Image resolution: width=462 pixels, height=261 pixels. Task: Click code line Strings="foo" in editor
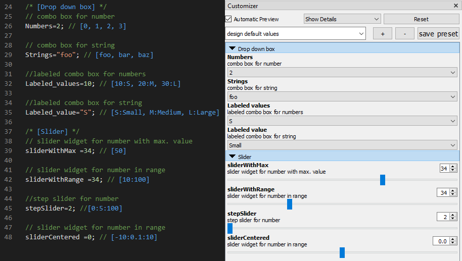89,55
